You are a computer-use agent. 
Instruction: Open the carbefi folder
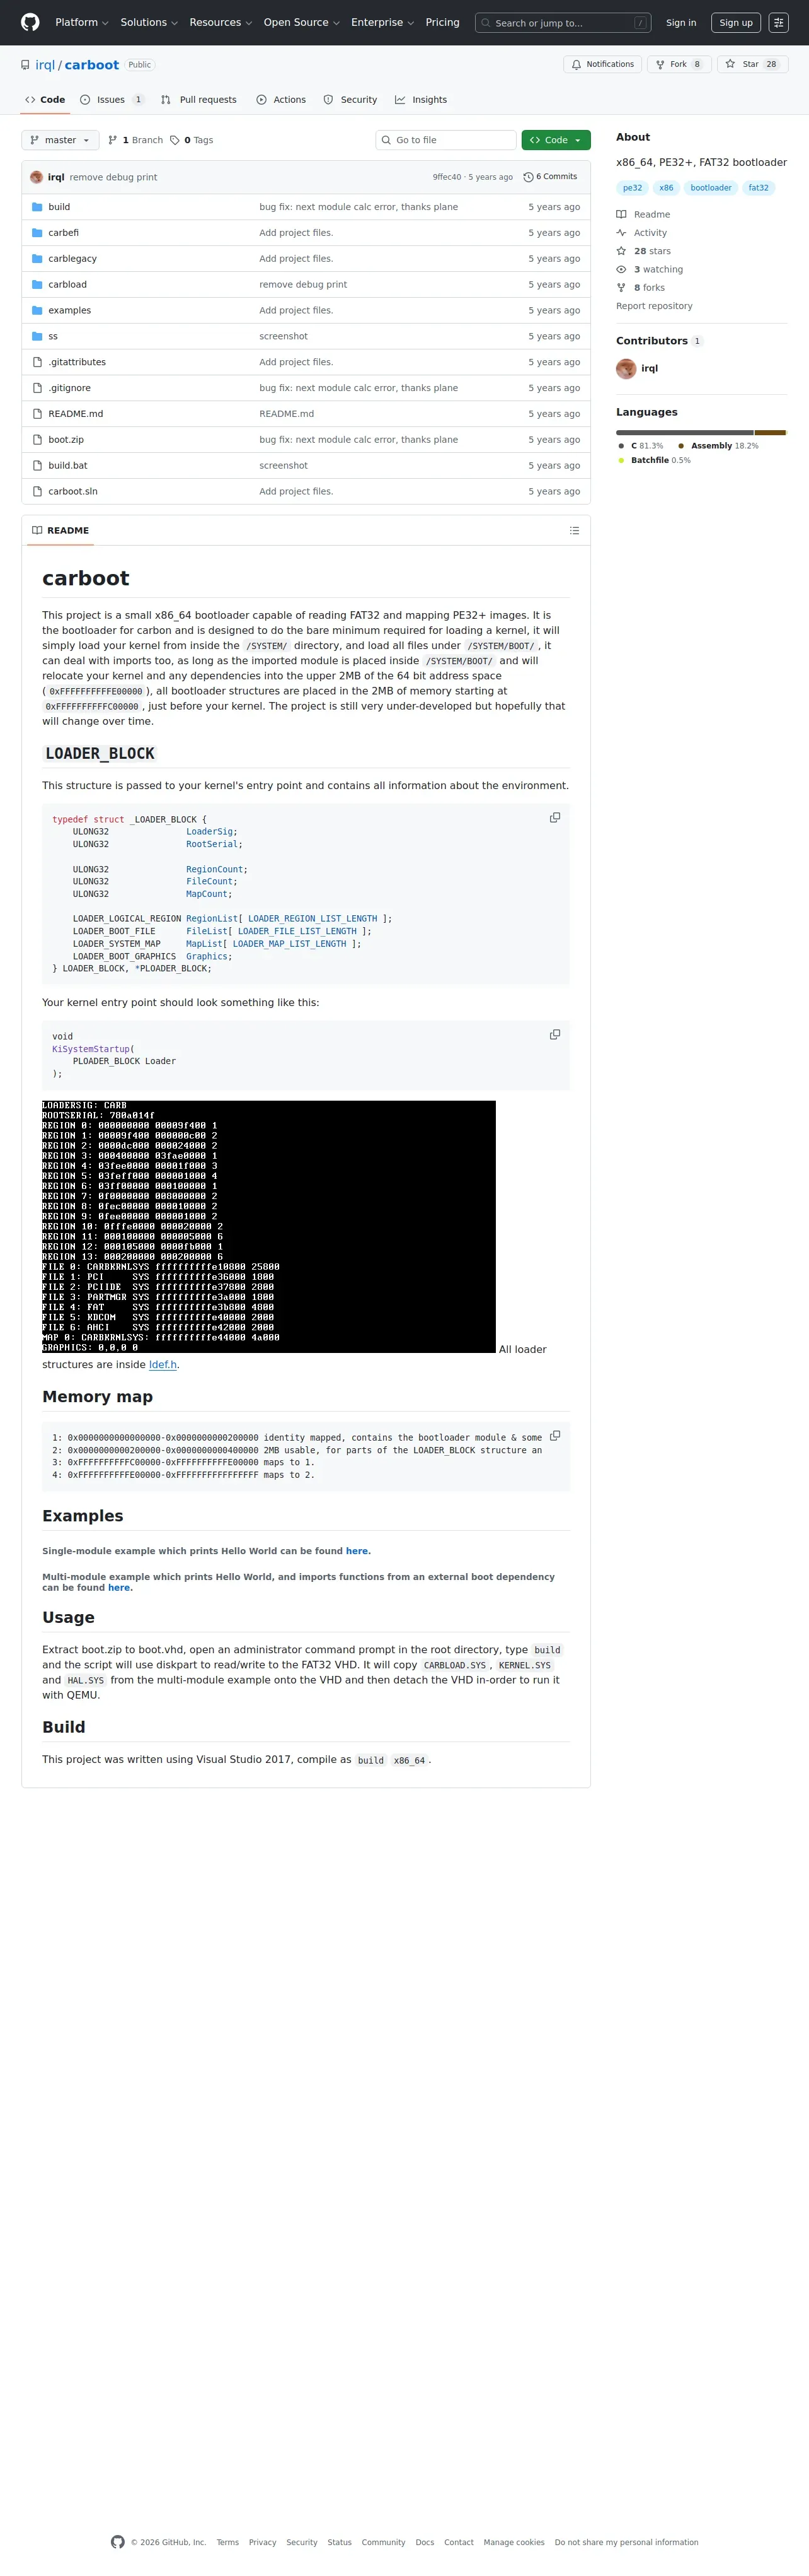[x=63, y=233]
